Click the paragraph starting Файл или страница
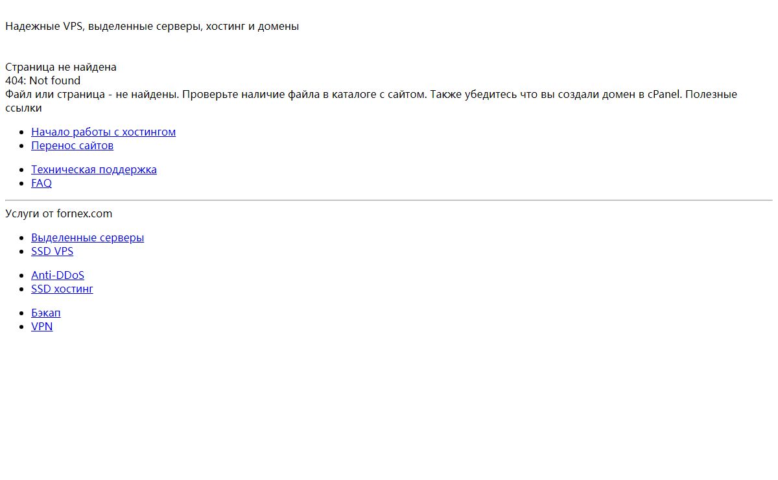This screenshot has width=778, height=480. click(x=371, y=101)
